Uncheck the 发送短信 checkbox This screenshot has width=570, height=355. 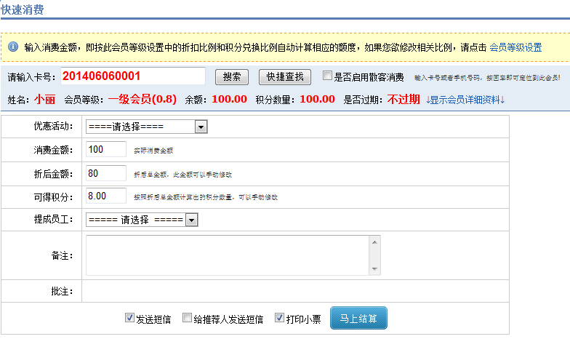129,318
